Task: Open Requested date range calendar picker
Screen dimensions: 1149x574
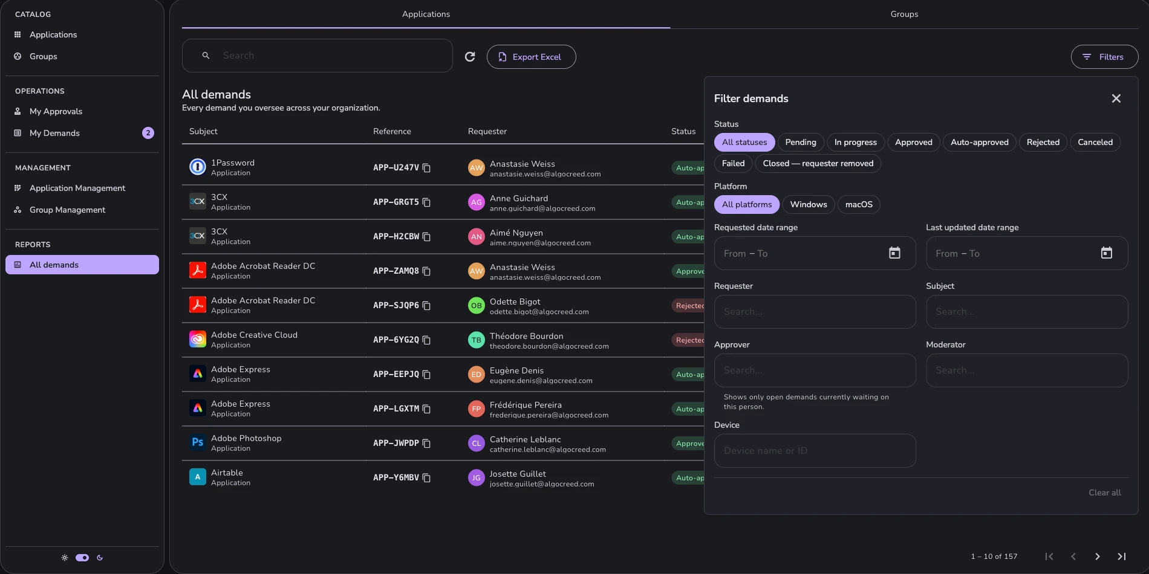Action: (x=894, y=253)
